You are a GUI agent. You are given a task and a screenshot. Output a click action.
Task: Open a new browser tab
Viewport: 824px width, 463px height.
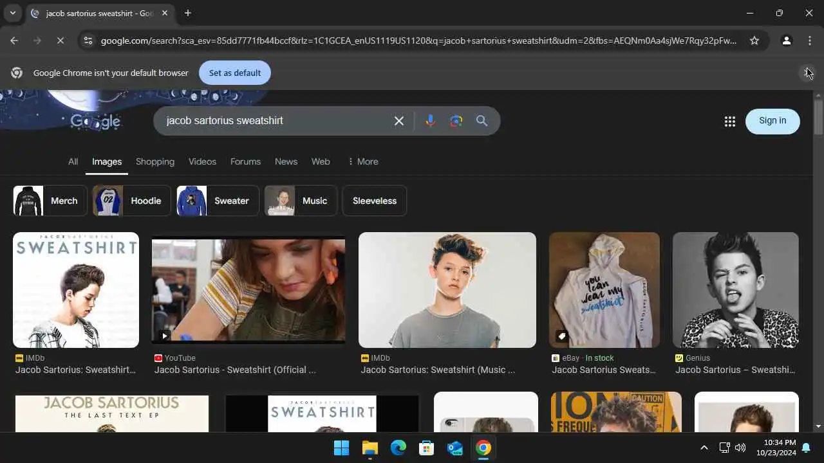click(x=187, y=13)
